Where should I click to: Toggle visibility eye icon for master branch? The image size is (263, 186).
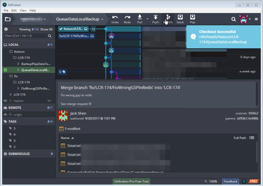(5, 101)
